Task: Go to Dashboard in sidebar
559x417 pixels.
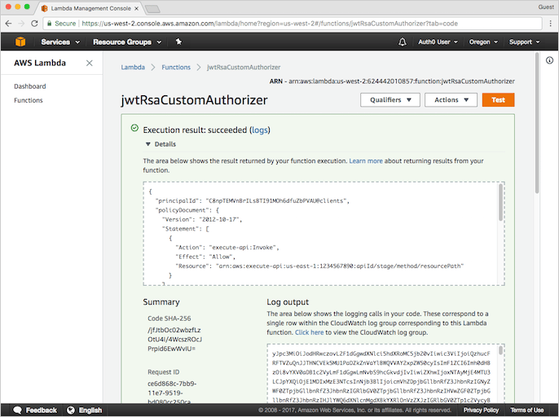Action: point(30,86)
